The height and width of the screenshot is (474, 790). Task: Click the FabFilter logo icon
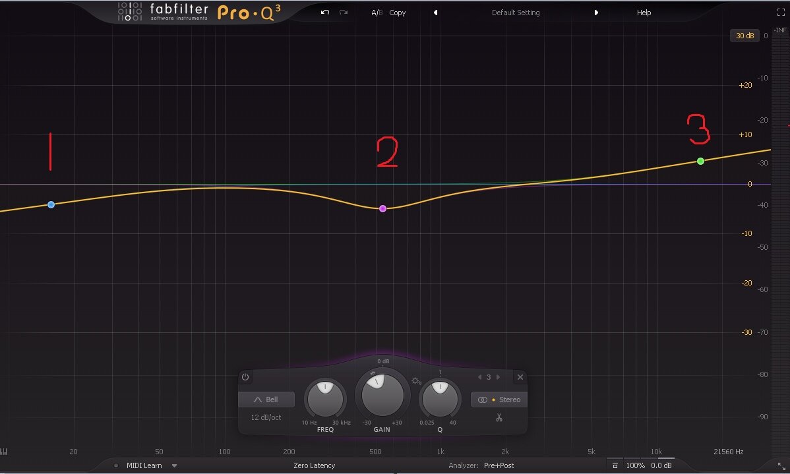[x=129, y=12]
